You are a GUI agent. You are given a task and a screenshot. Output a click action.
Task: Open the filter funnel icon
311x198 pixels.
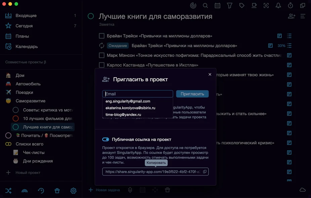click(229, 6)
